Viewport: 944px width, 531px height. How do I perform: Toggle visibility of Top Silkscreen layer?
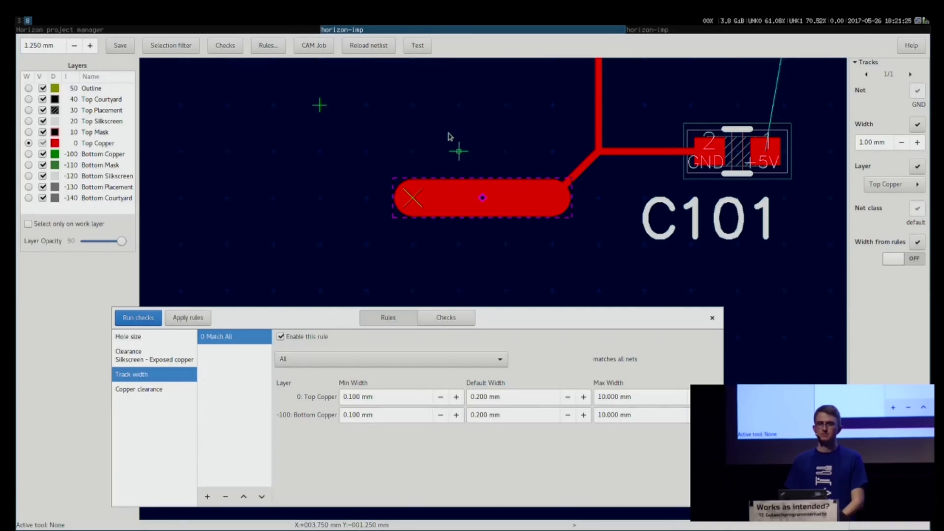coord(43,121)
